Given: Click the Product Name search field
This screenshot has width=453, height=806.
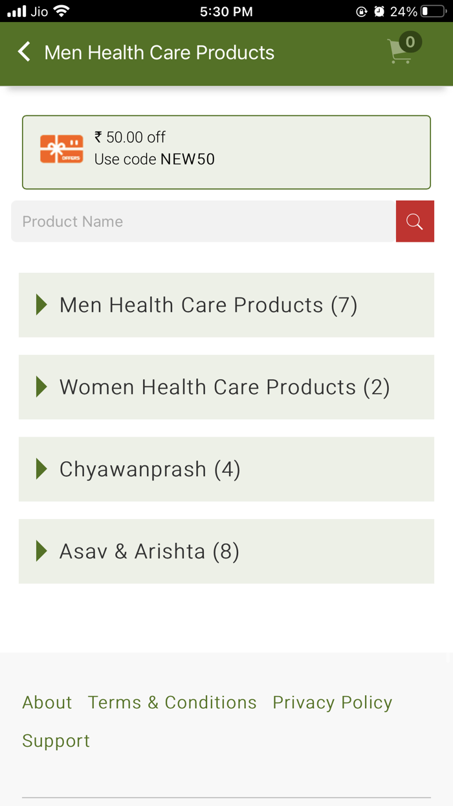Looking at the screenshot, I should tap(194, 221).
